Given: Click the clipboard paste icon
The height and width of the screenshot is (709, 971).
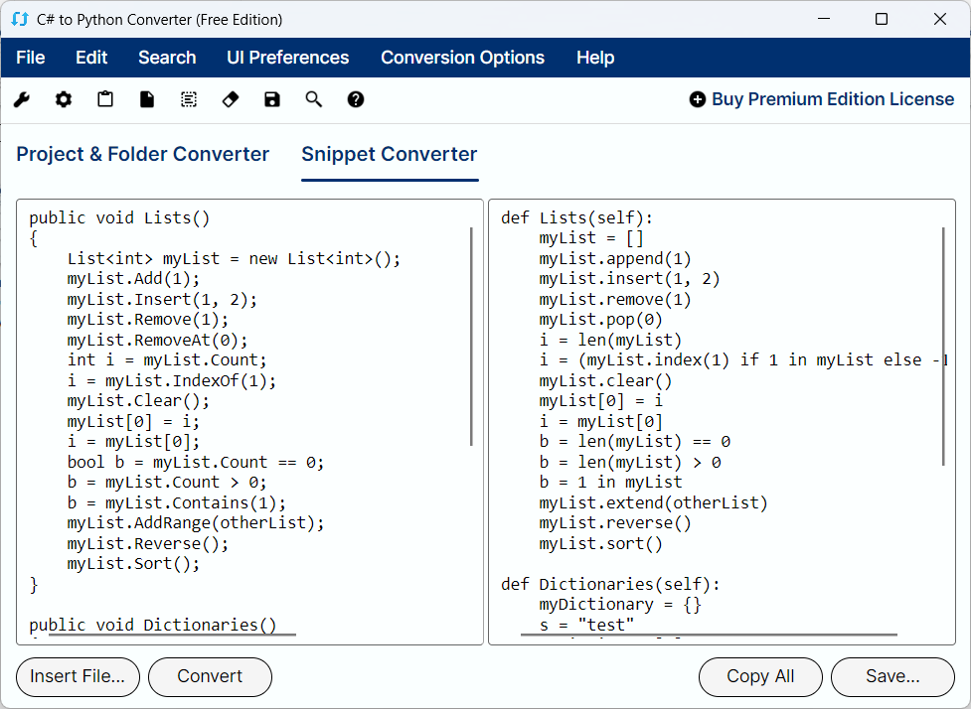Looking at the screenshot, I should pos(105,99).
